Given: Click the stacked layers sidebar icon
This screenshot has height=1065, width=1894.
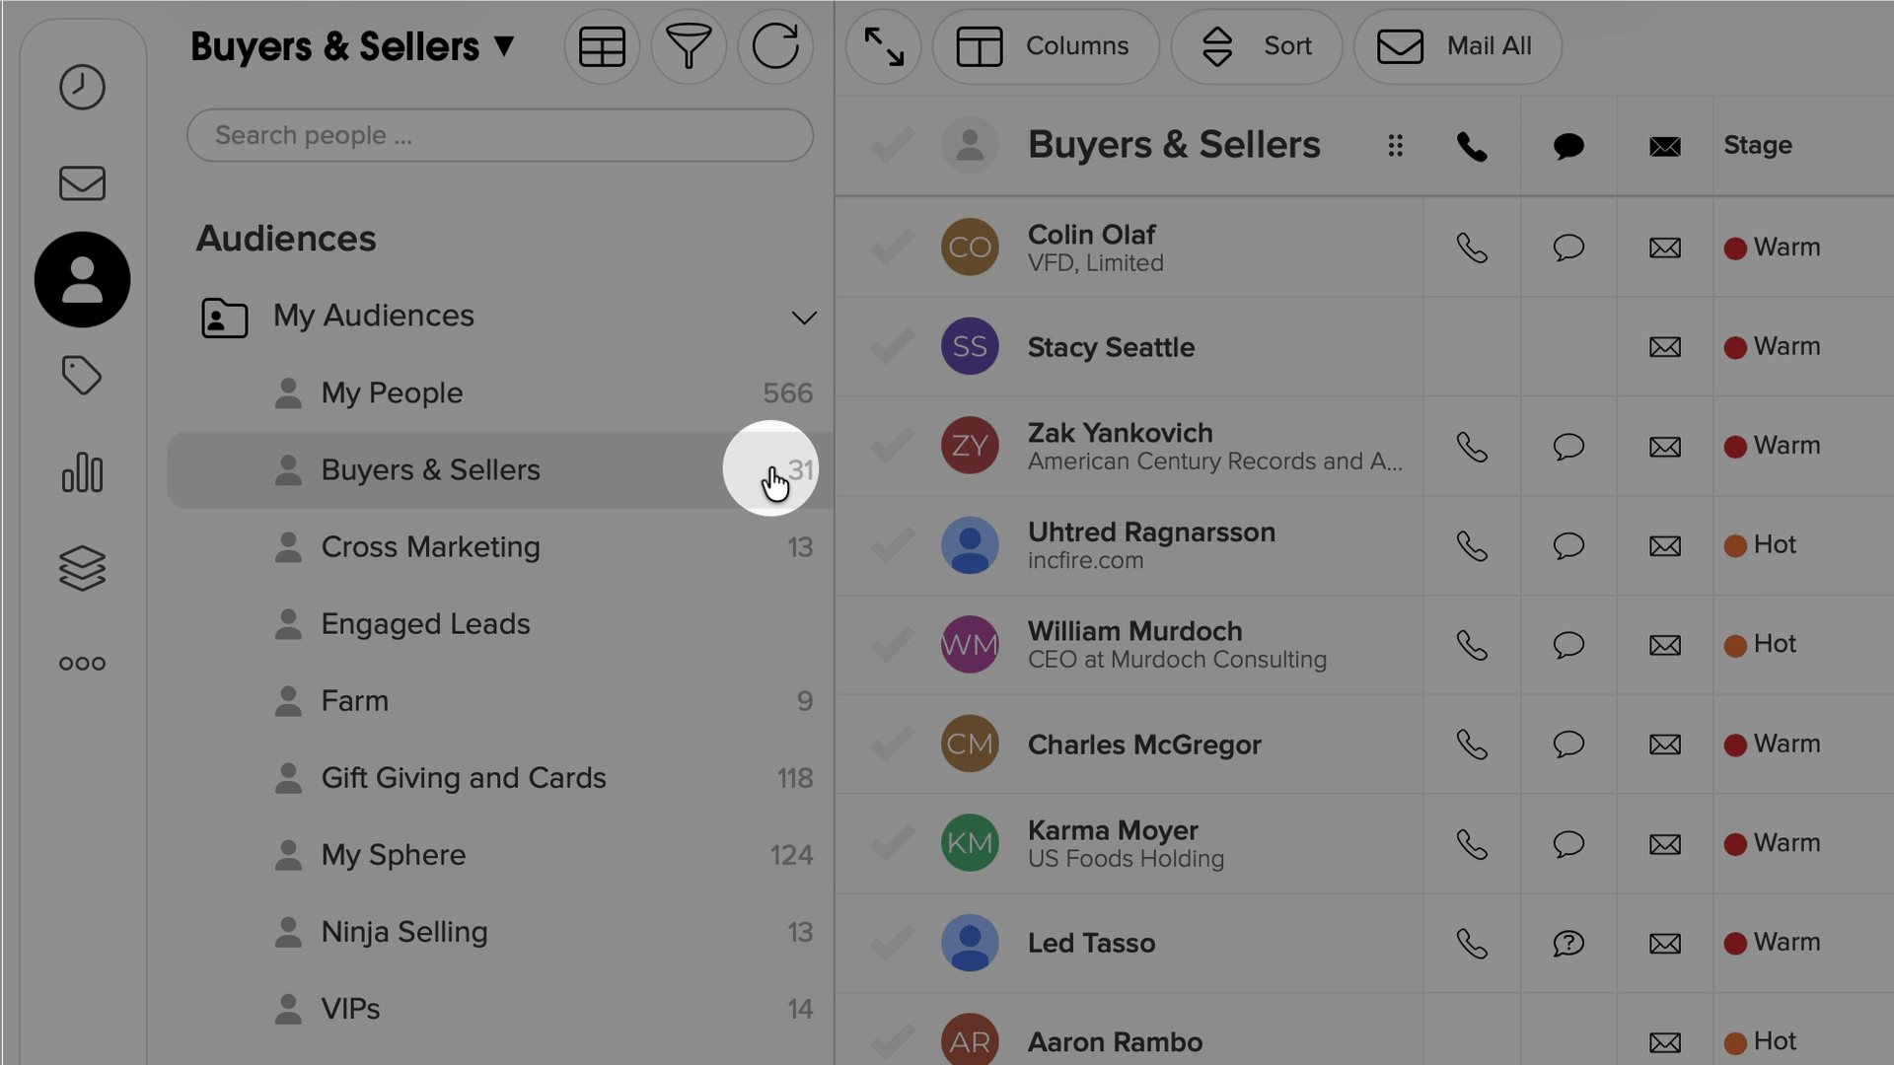Looking at the screenshot, I should (82, 568).
